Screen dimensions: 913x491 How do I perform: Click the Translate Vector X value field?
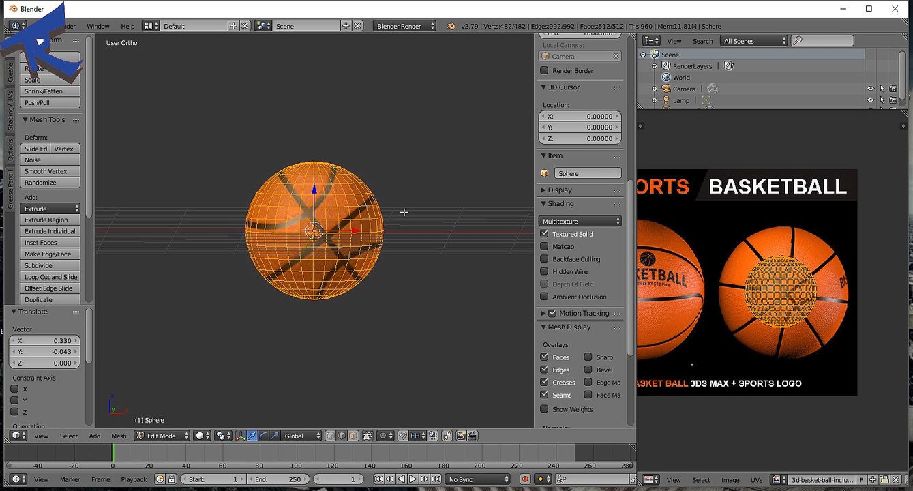(x=44, y=340)
